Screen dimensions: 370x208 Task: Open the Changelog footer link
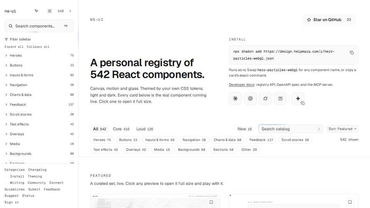click(x=37, y=170)
